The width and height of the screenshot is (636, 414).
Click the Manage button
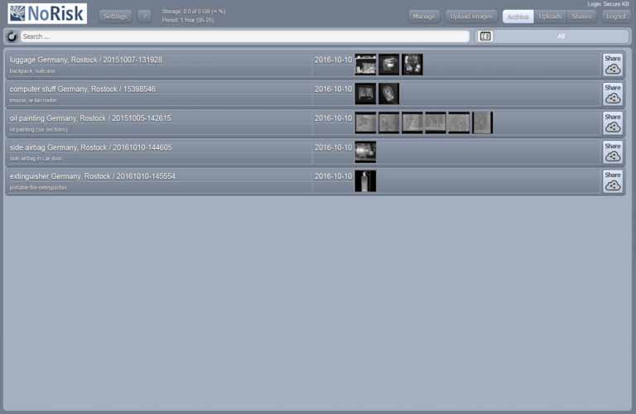[424, 17]
